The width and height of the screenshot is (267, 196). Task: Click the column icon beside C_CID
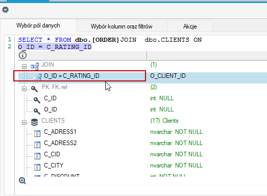pos(37,156)
